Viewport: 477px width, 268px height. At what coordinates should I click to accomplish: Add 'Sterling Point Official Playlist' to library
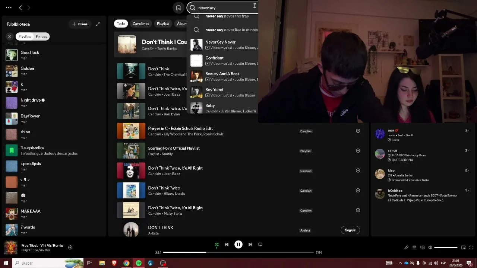tap(358, 151)
